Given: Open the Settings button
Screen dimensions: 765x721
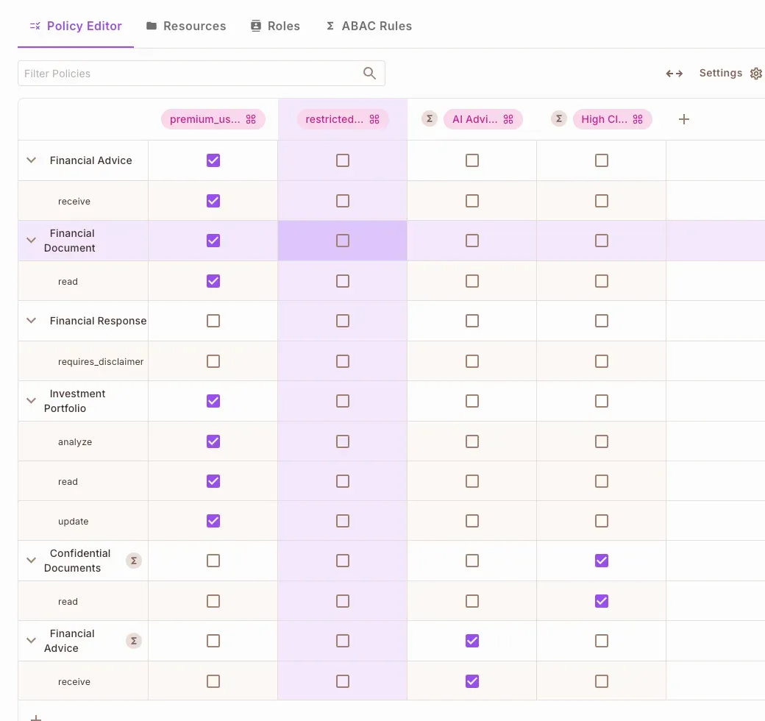Looking at the screenshot, I should click(x=721, y=74).
